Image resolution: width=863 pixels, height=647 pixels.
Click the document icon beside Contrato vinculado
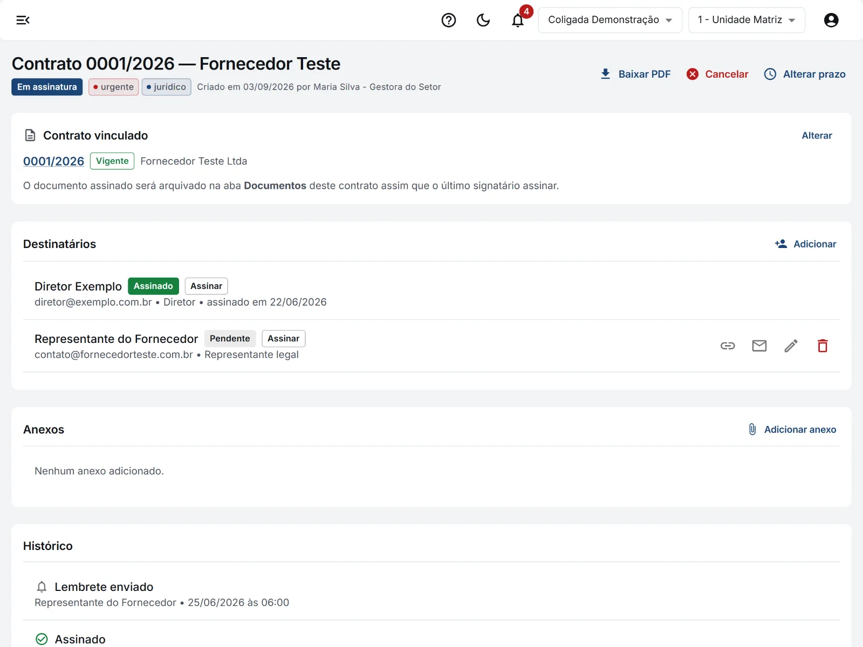tap(30, 135)
